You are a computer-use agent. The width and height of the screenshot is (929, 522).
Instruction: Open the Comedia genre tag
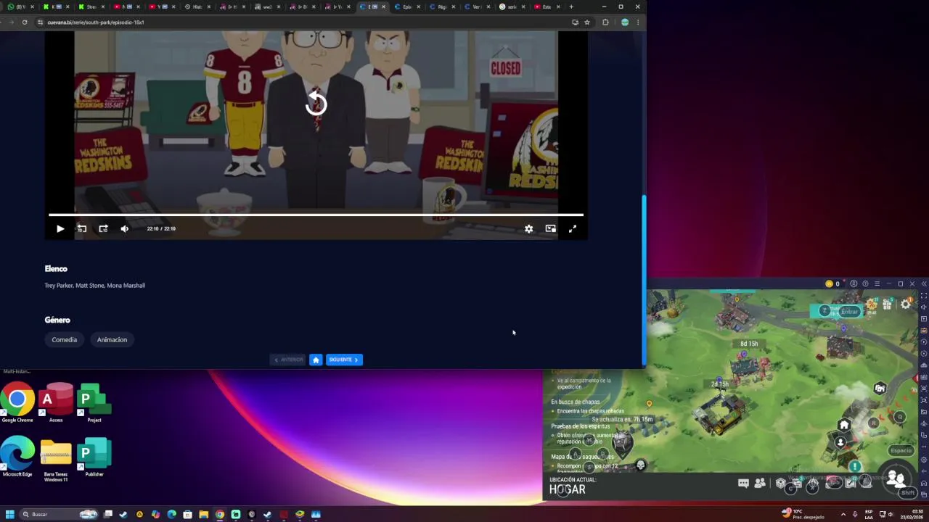[x=64, y=339]
